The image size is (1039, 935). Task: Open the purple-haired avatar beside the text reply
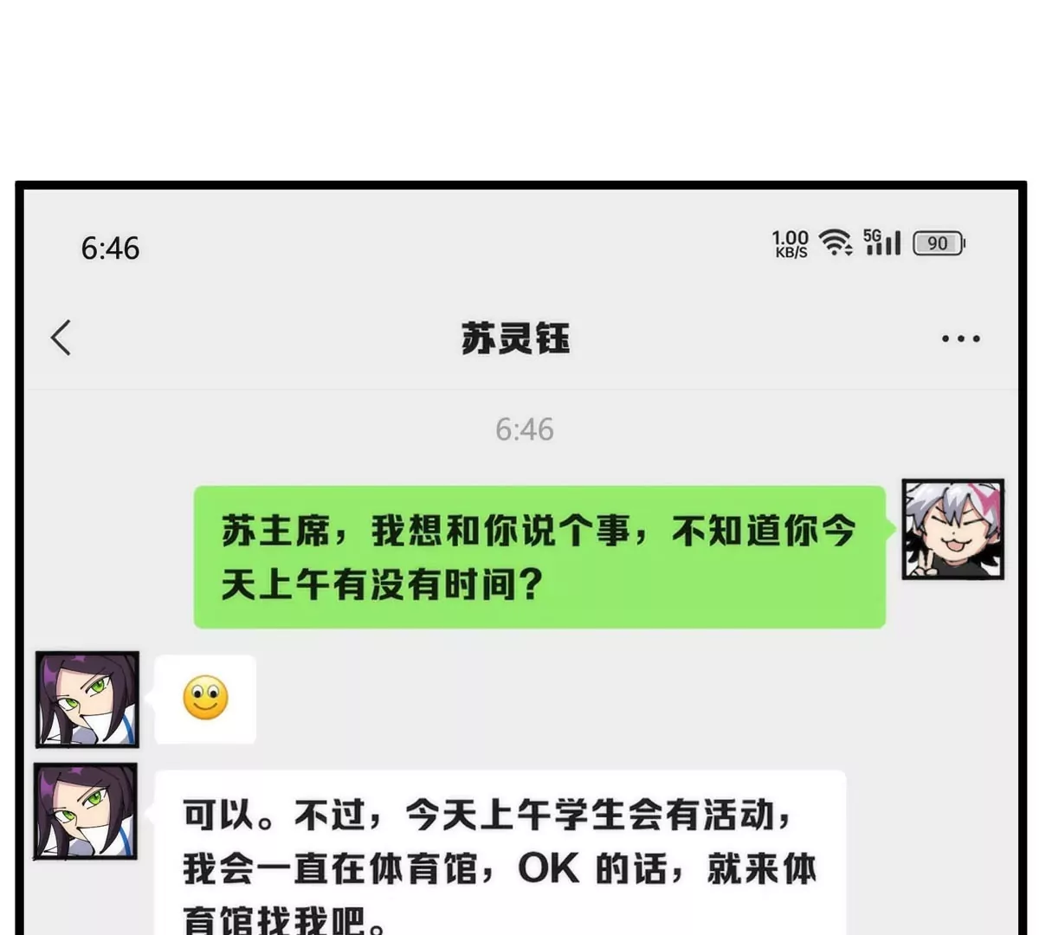point(86,811)
